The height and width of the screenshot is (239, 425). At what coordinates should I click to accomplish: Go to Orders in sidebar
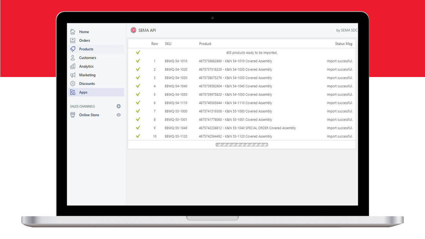click(x=85, y=40)
